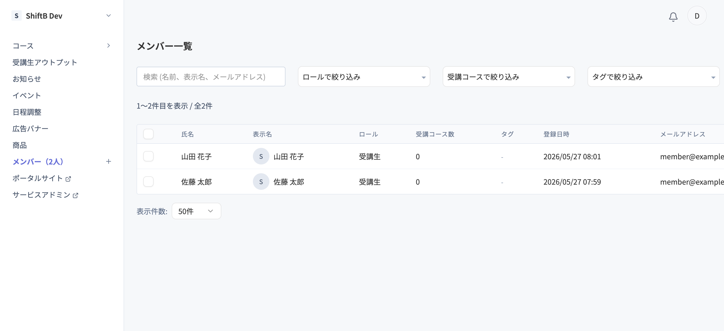Open 日程調整 in the sidebar
The width and height of the screenshot is (724, 331).
pos(27,112)
